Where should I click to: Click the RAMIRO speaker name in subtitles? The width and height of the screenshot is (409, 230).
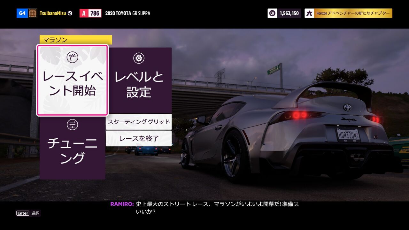click(x=122, y=204)
